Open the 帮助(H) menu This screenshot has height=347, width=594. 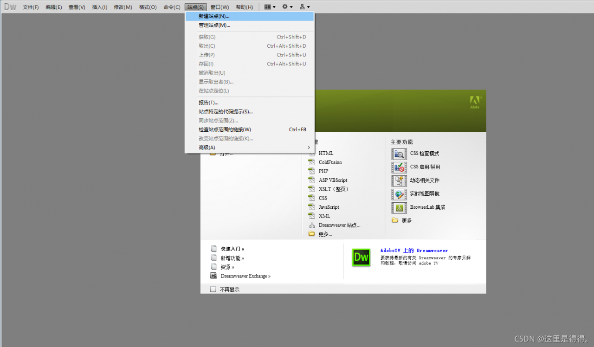point(245,7)
